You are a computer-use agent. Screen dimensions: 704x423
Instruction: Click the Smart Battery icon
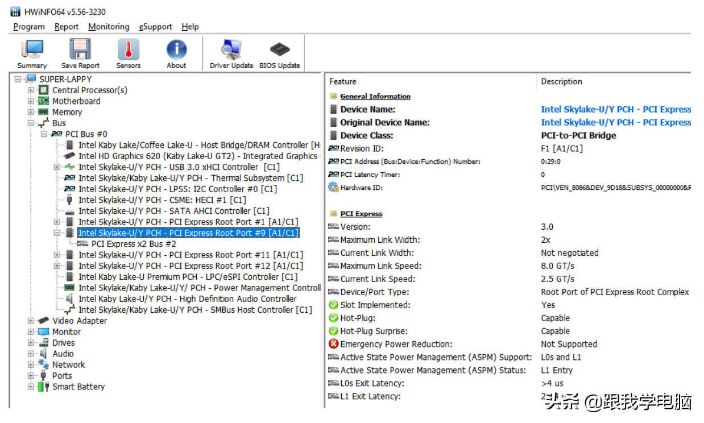(44, 387)
